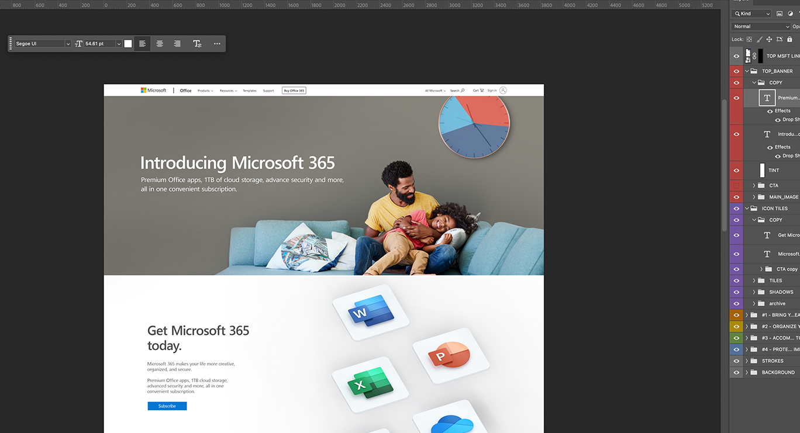Click folder icon of archive group
The width and height of the screenshot is (800, 433).
(x=761, y=303)
